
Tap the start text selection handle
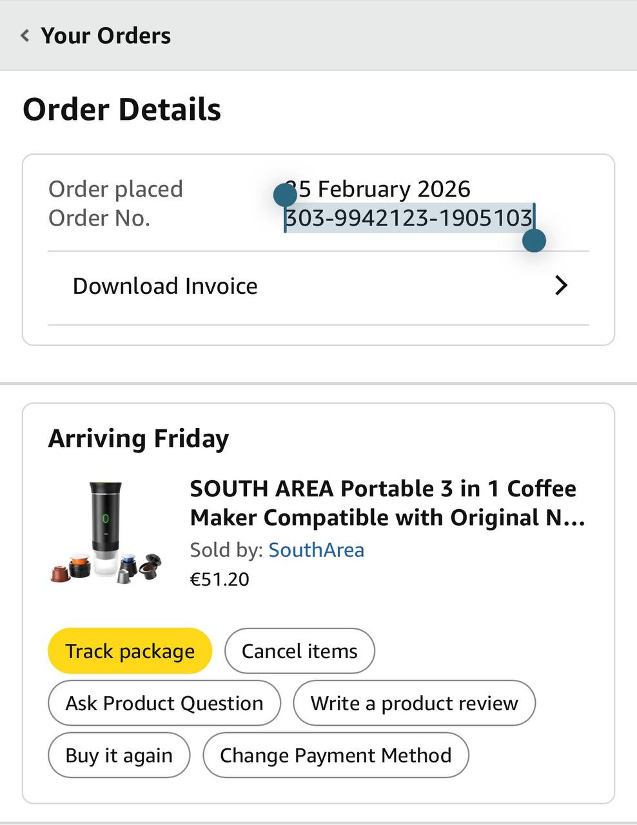(x=285, y=195)
